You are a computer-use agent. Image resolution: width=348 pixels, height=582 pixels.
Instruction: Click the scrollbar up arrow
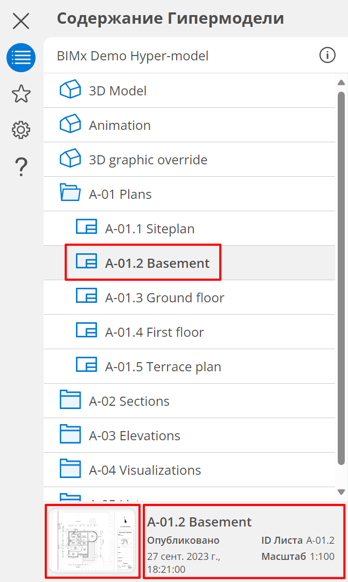pyautogui.click(x=341, y=82)
